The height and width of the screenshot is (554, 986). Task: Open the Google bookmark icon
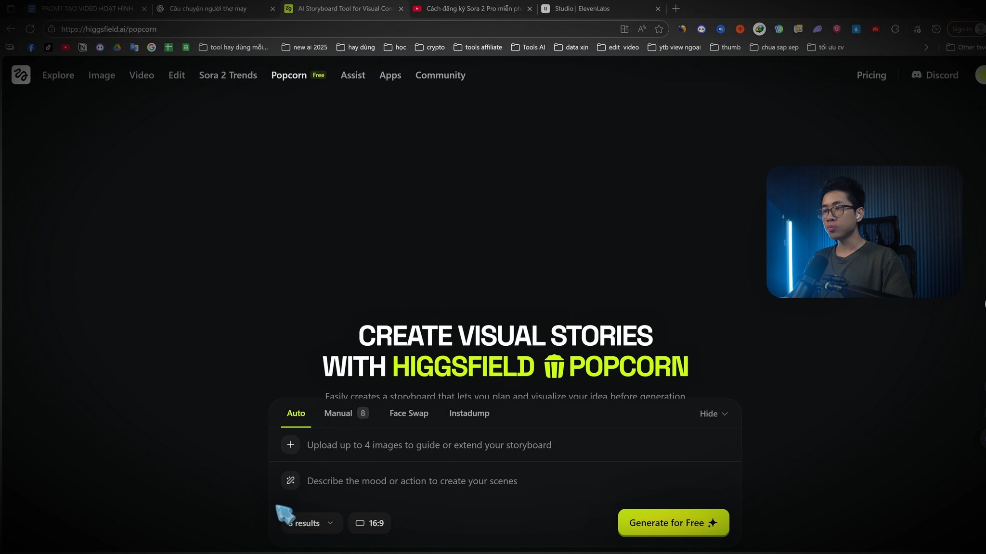point(152,47)
